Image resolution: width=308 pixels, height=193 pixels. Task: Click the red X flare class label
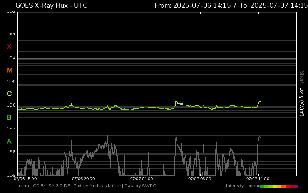point(9,47)
